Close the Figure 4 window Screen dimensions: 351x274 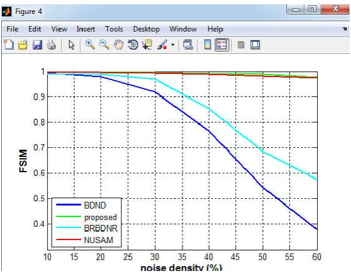coord(335,9)
